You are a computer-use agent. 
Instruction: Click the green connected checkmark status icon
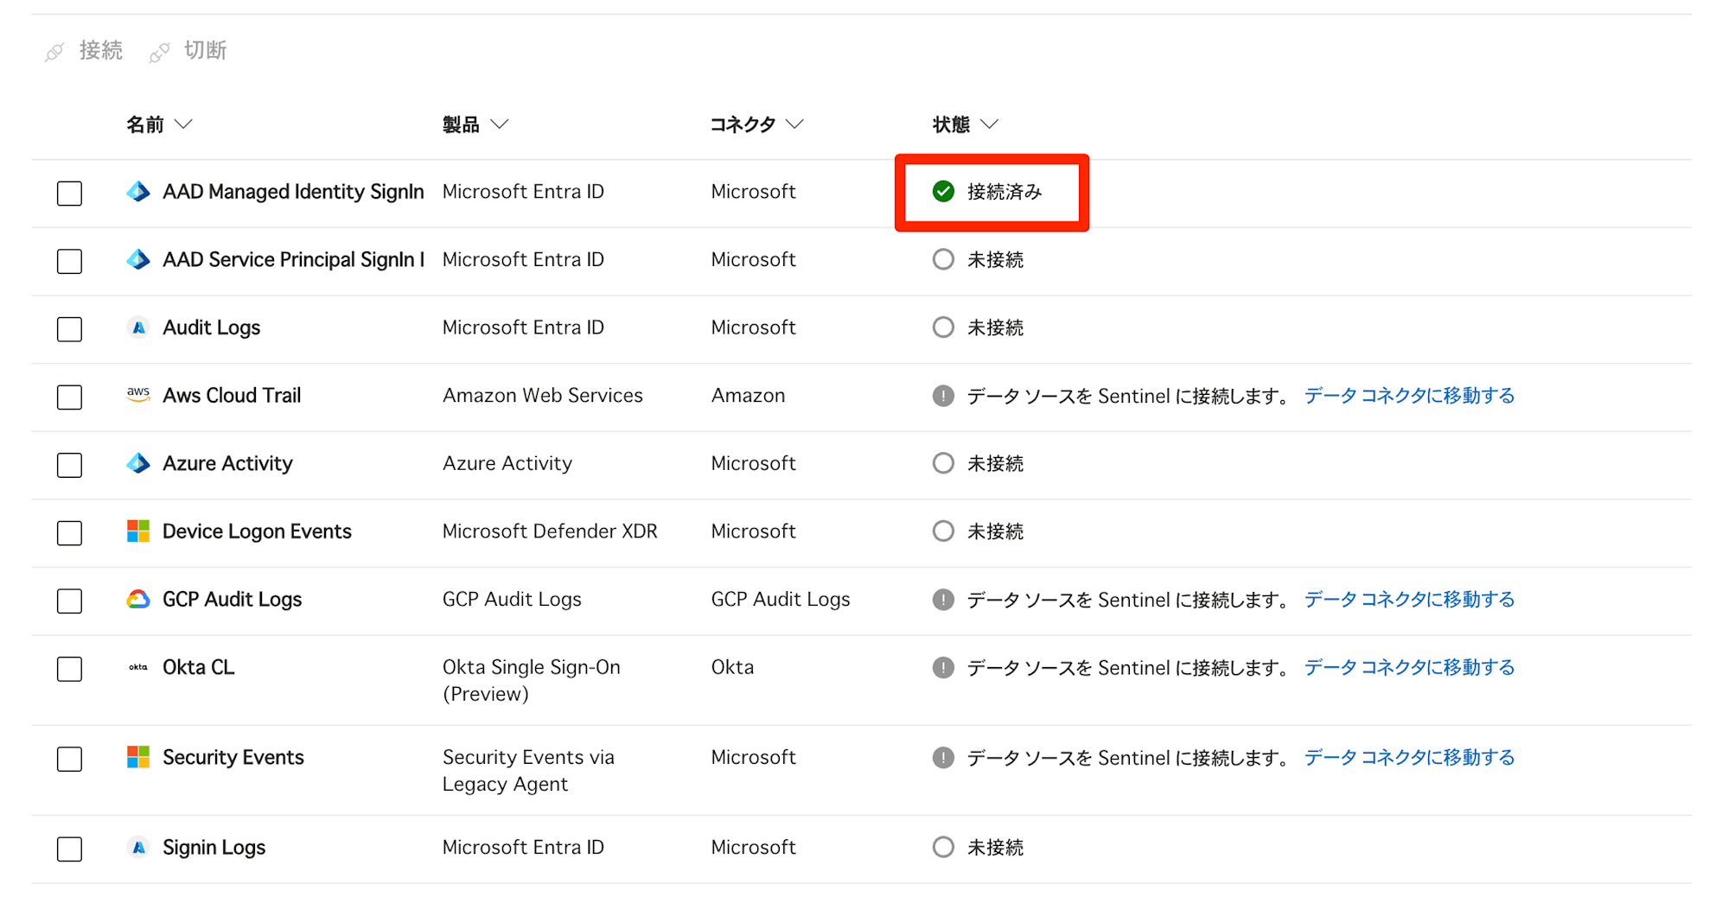pos(943,192)
